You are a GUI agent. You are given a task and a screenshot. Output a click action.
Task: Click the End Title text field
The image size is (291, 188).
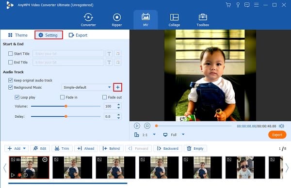tap(68, 63)
